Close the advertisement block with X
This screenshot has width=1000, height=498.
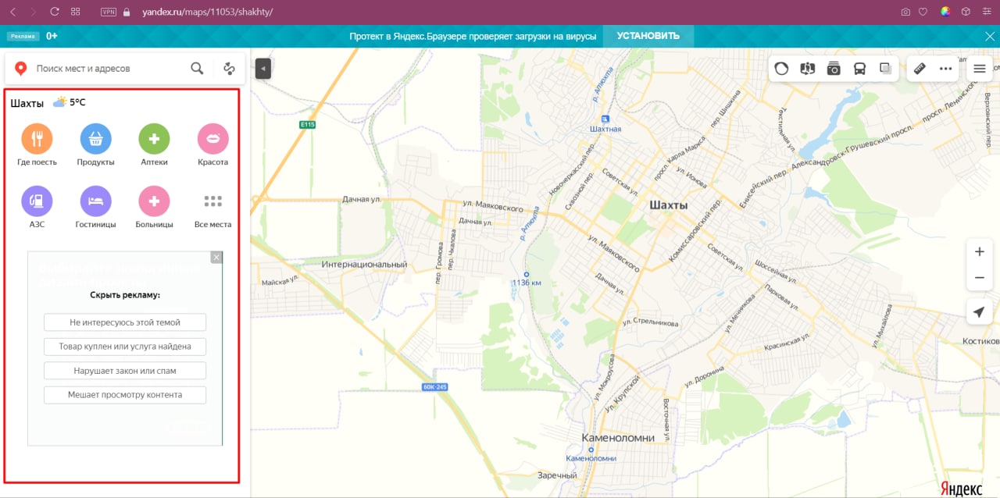coord(216,258)
